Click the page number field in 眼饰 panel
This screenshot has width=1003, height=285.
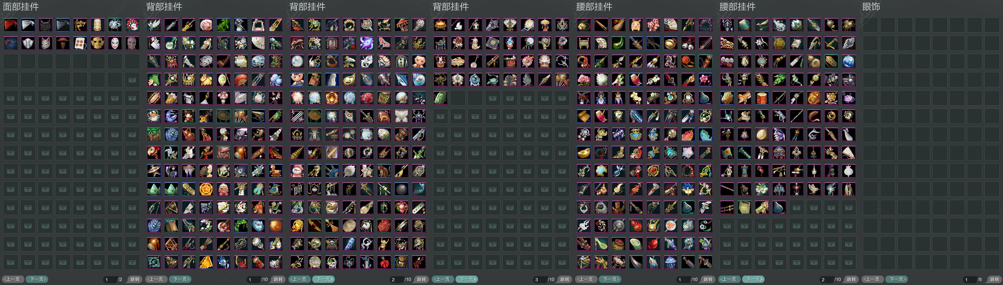(x=969, y=280)
